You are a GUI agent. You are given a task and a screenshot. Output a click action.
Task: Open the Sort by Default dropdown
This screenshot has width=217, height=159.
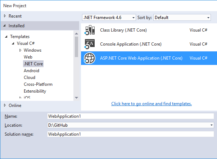coord(182,18)
